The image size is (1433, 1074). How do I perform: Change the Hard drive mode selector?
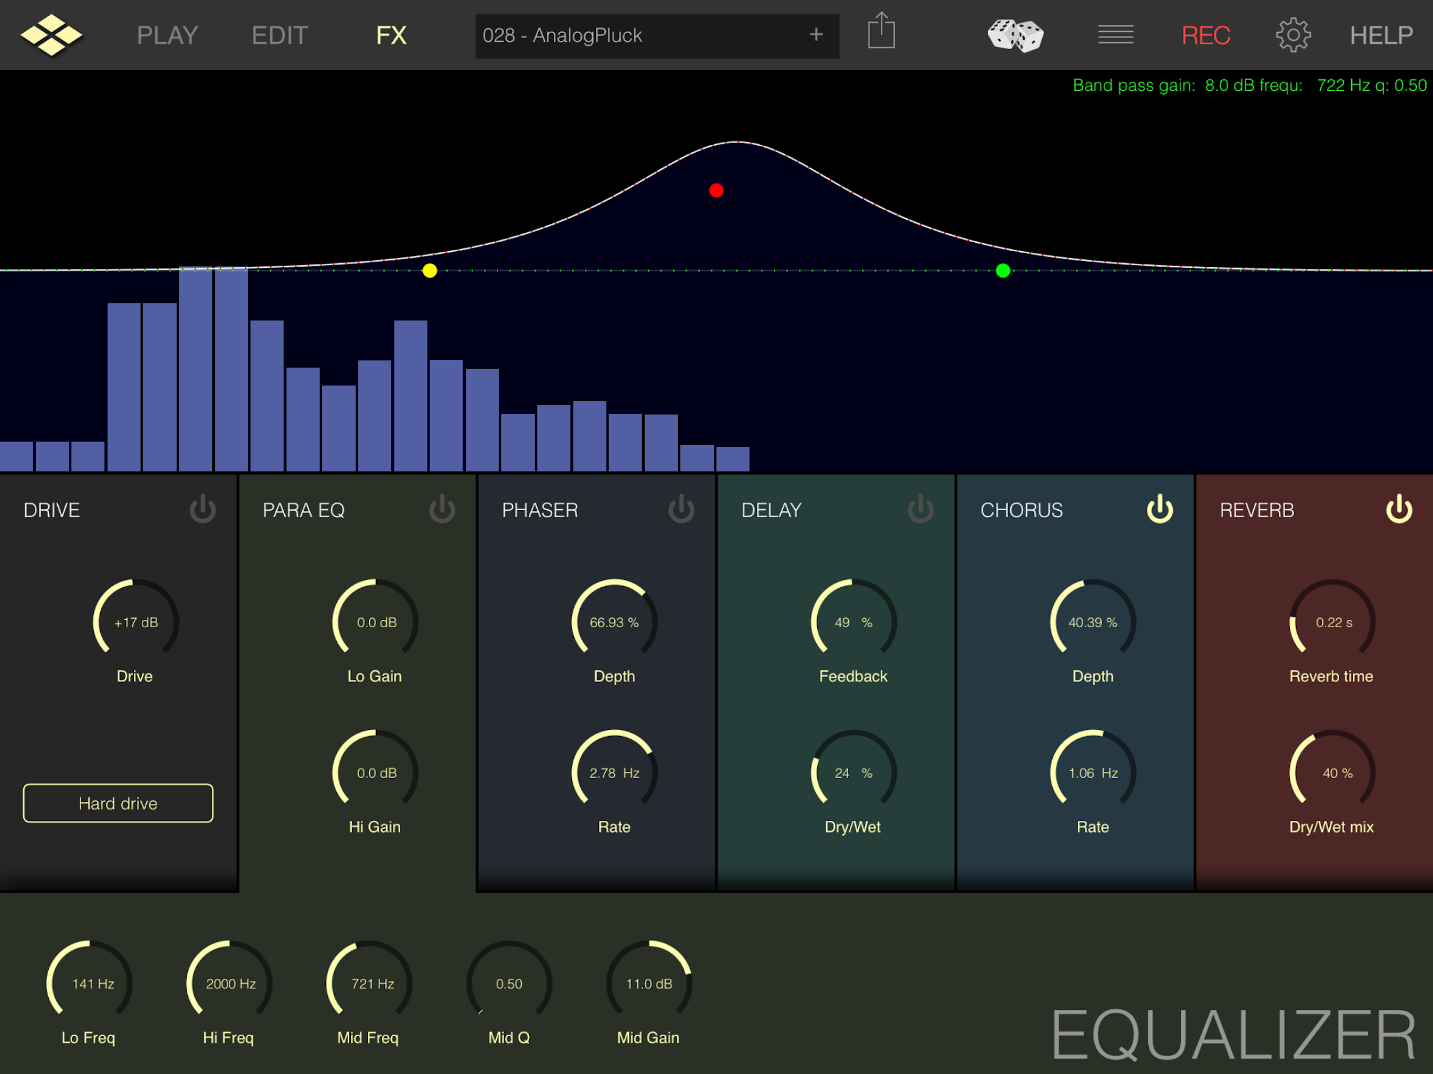point(118,803)
